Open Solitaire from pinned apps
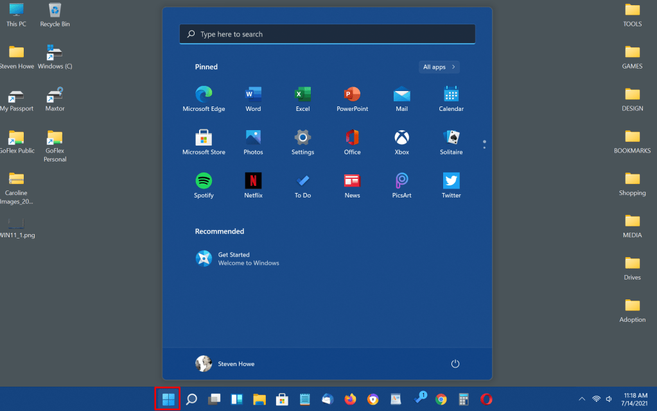The height and width of the screenshot is (411, 657). [x=451, y=138]
